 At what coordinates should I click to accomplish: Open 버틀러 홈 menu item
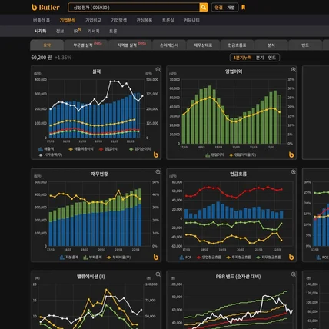coord(42,20)
